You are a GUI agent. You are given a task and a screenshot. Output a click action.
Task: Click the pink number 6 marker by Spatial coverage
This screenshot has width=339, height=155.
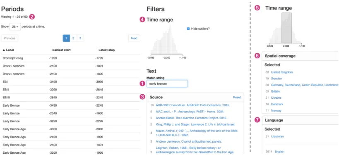[x=257, y=56]
